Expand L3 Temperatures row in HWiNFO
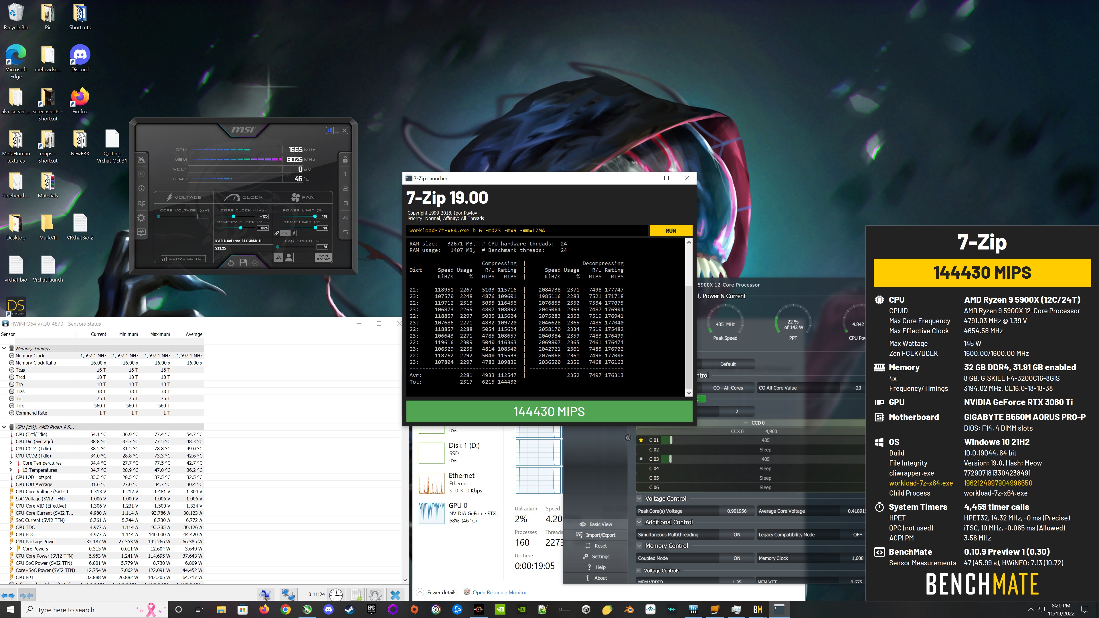Screen dimensions: 1099x618 (11, 470)
